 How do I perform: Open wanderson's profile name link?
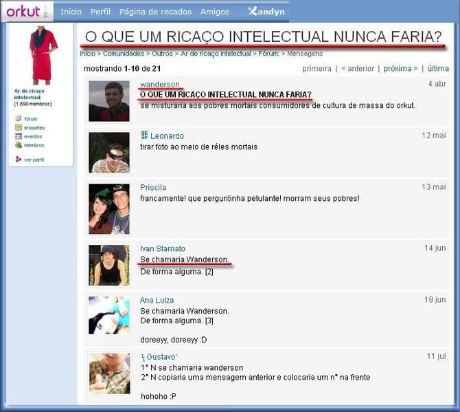(160, 84)
